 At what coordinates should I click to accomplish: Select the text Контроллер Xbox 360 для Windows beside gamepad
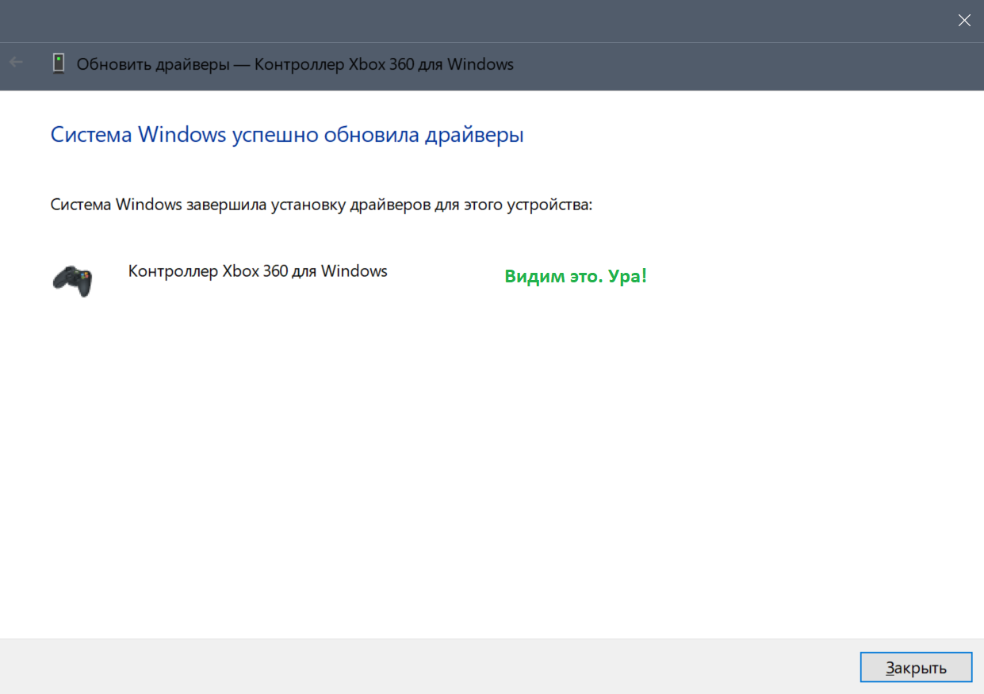(258, 271)
